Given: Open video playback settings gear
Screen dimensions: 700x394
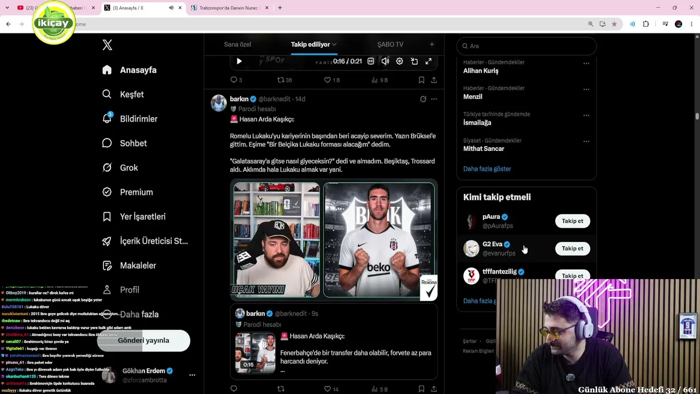Looking at the screenshot, I should pos(400,61).
